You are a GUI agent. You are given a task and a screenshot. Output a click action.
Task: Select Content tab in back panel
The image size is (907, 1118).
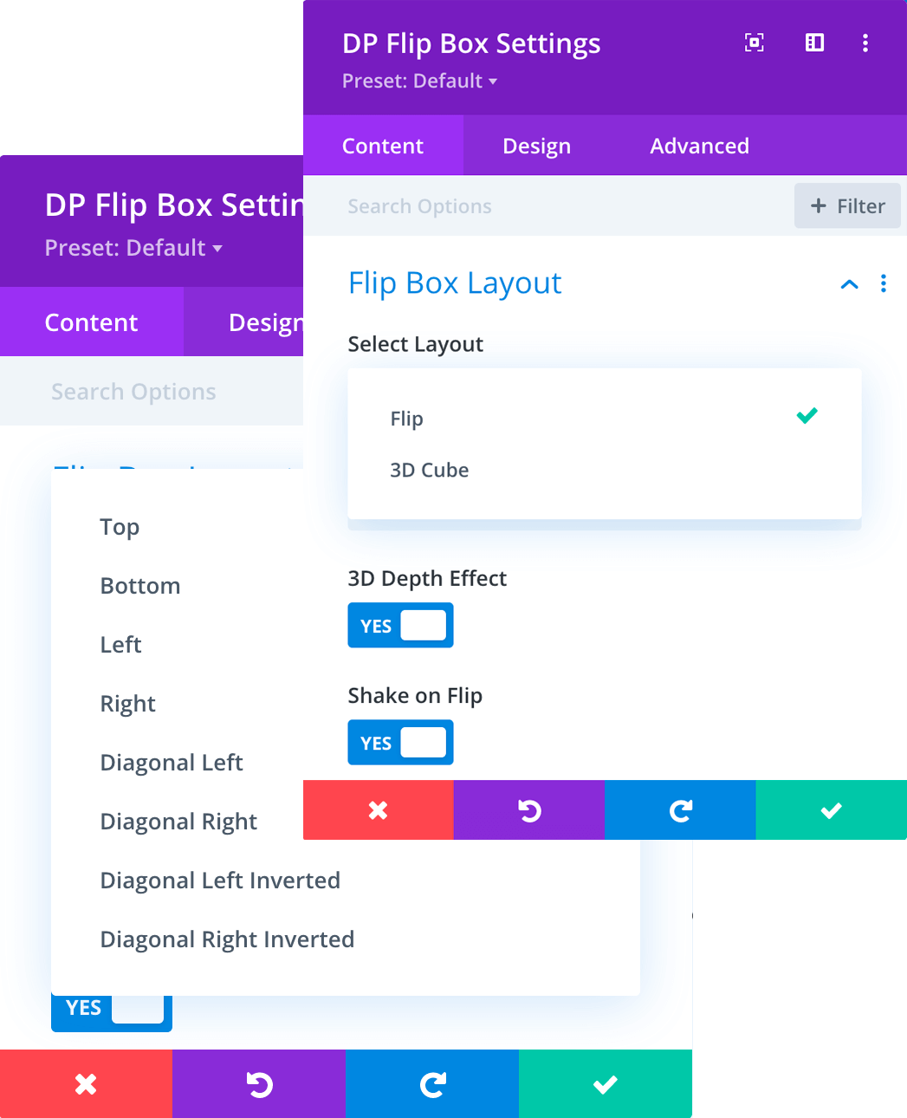click(x=92, y=322)
